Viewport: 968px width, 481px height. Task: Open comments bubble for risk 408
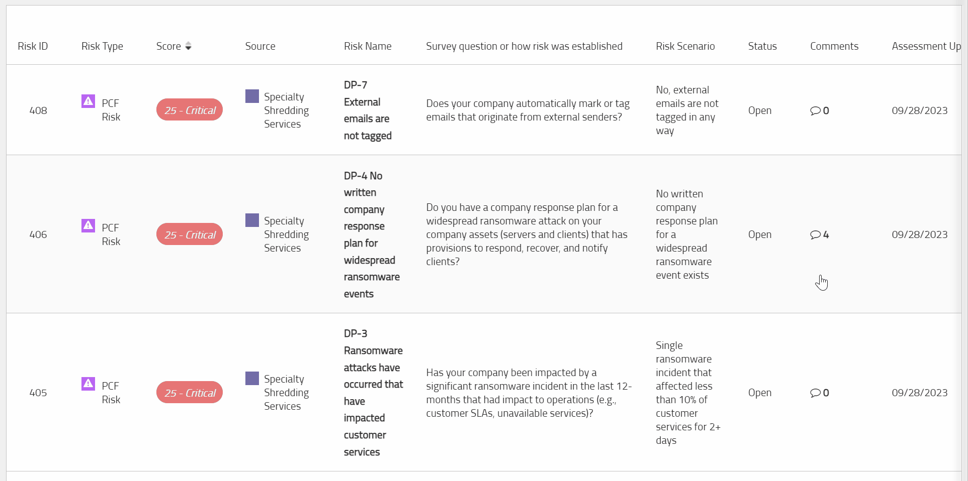click(819, 110)
